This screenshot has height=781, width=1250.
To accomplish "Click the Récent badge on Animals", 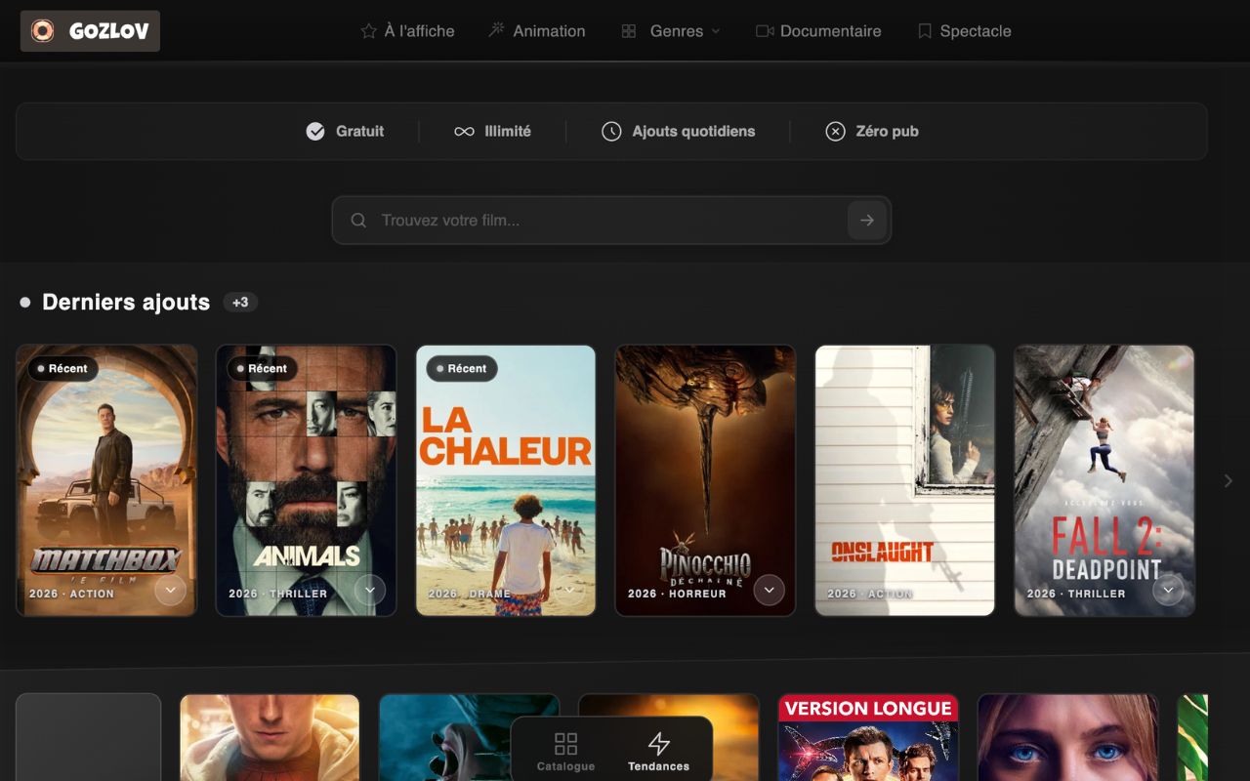I will (x=262, y=369).
